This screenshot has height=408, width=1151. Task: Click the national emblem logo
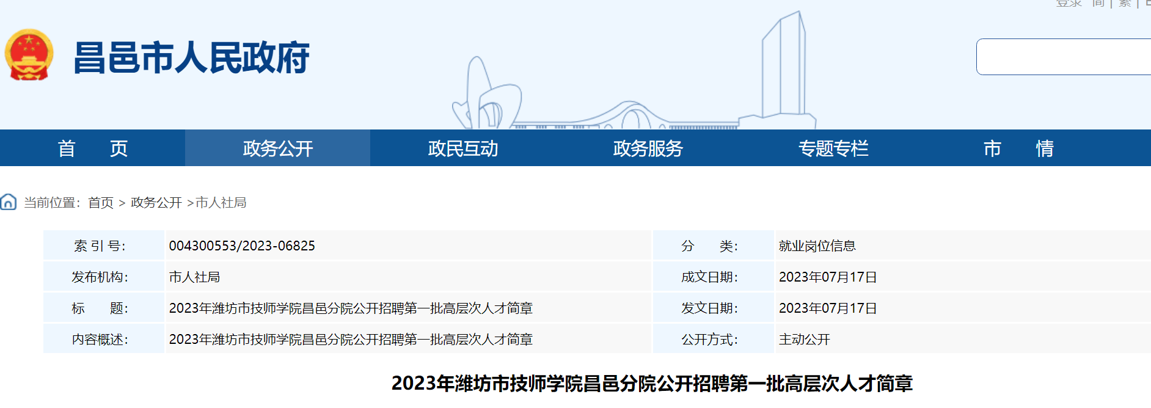click(x=29, y=55)
